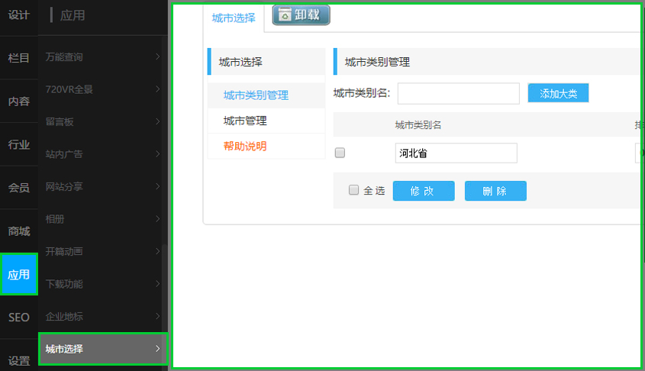645x371 pixels.
Task: Open the 会员 navigation item
Action: [x=19, y=188]
